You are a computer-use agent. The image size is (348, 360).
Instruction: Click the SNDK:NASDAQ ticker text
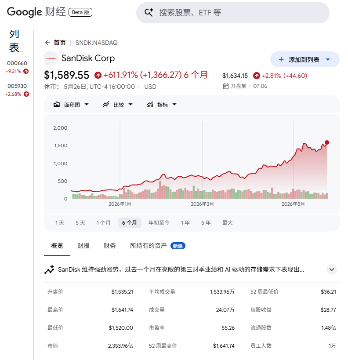pyautogui.click(x=96, y=43)
